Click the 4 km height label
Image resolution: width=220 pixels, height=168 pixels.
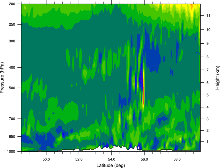point(208,107)
